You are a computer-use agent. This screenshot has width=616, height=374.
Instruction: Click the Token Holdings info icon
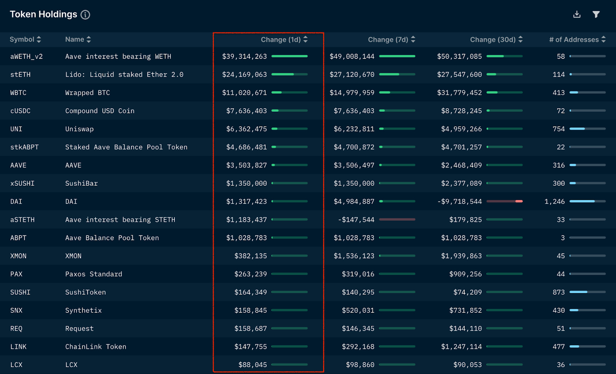[85, 15]
